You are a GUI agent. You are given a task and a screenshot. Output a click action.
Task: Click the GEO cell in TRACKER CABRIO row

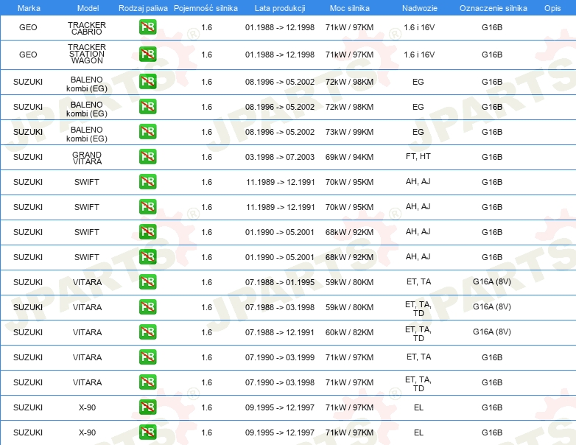click(28, 27)
